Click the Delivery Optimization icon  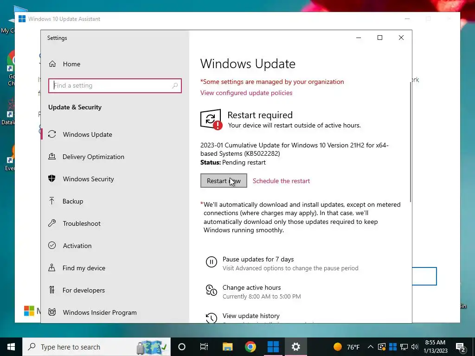point(52,157)
